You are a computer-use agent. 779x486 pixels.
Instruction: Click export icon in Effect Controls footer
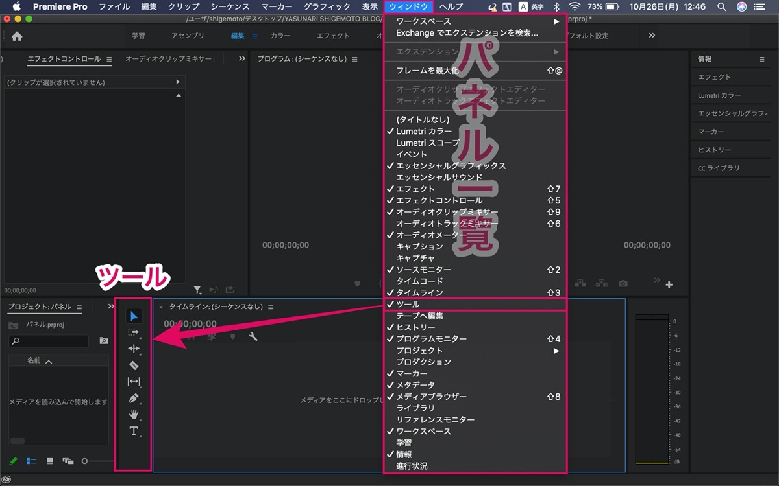[230, 290]
